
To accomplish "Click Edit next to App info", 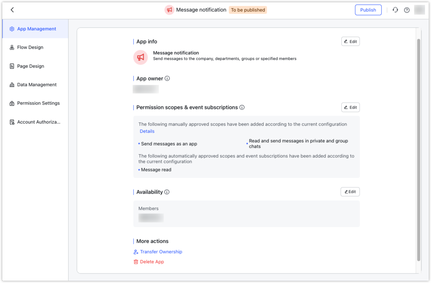I will click(x=350, y=41).
